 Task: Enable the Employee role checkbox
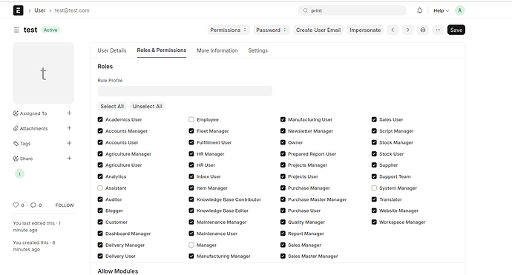tap(191, 120)
